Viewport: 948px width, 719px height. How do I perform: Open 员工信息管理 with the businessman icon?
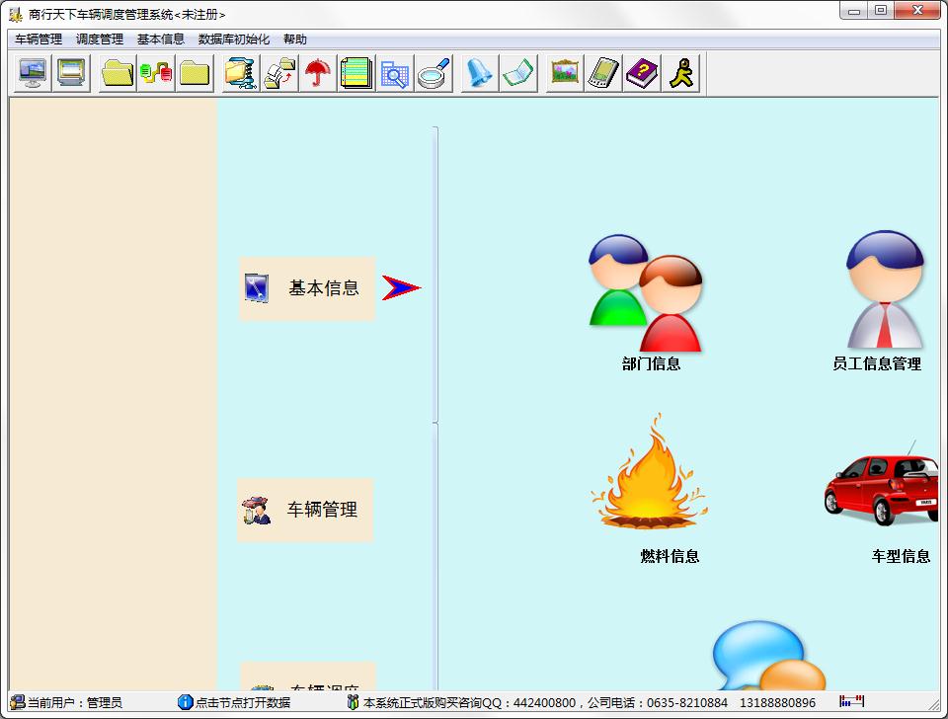coord(885,289)
